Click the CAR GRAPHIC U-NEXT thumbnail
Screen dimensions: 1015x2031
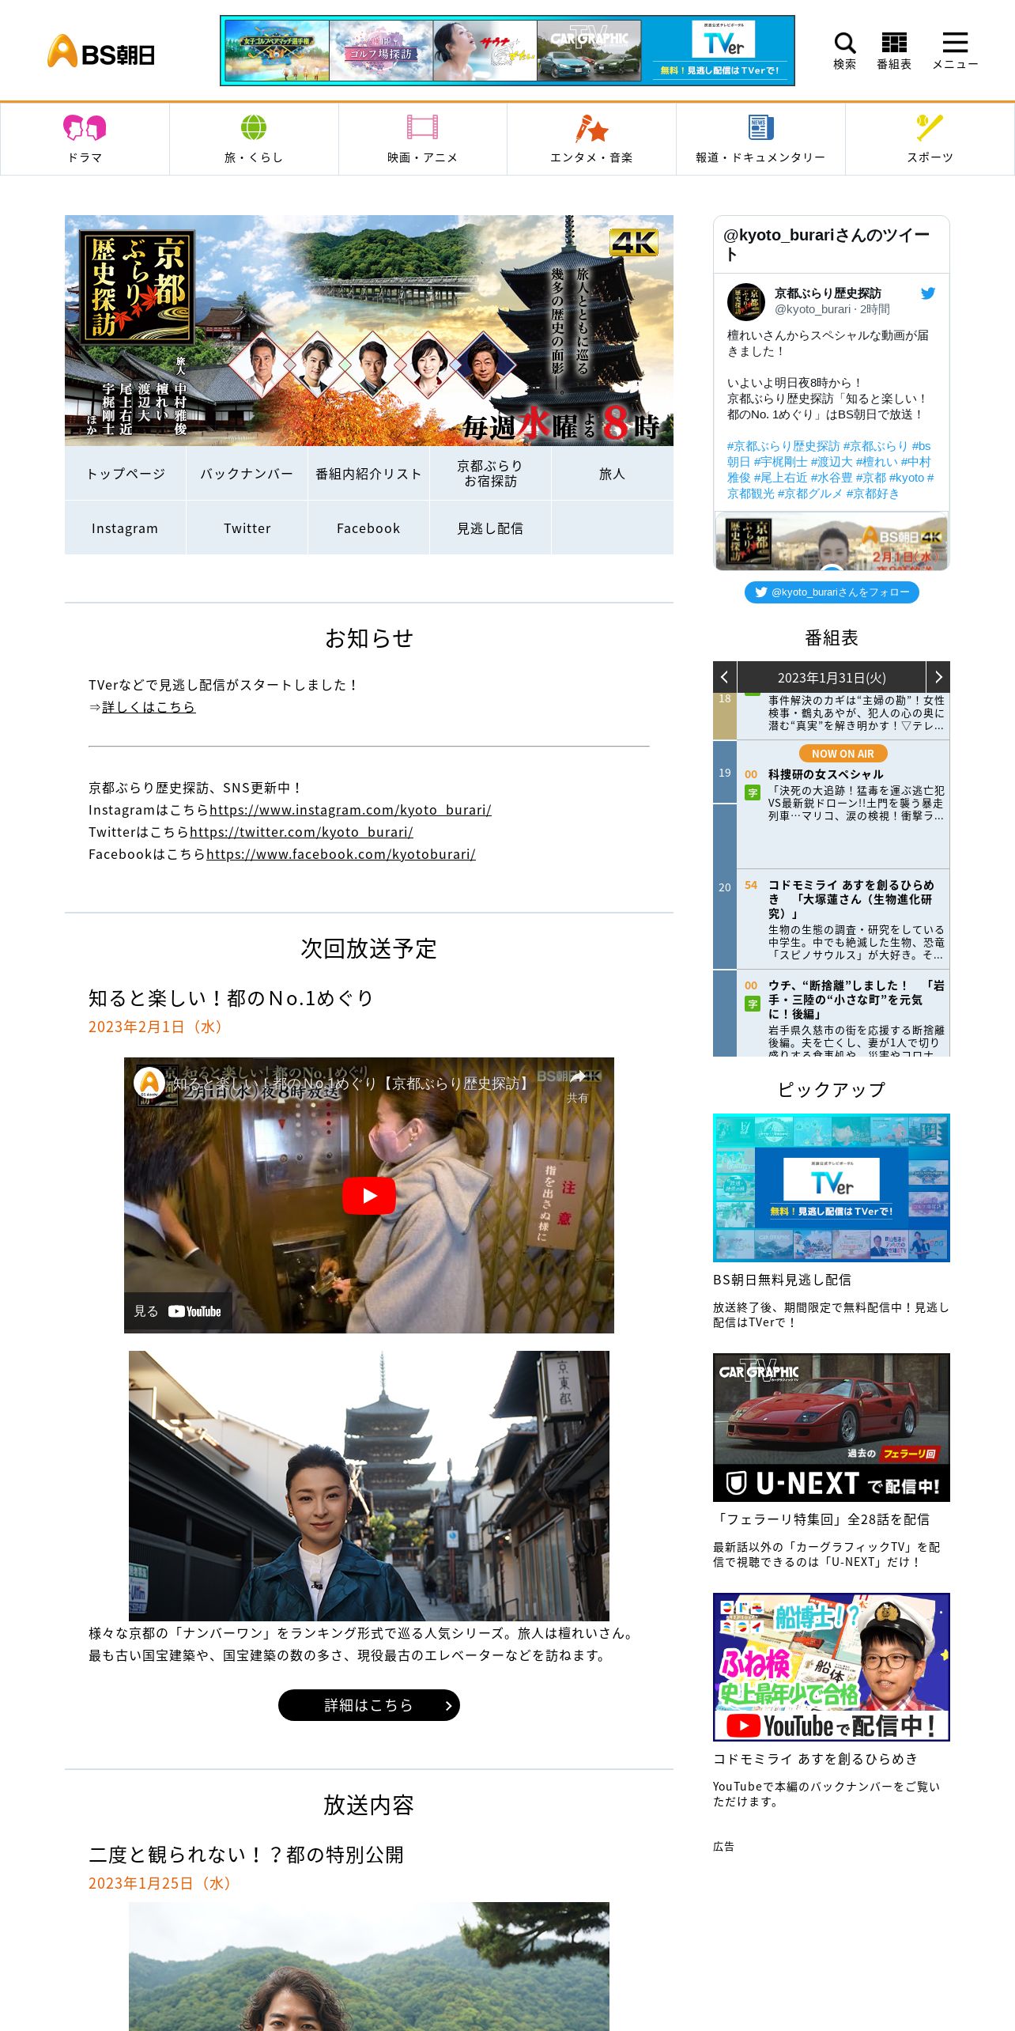(832, 1428)
